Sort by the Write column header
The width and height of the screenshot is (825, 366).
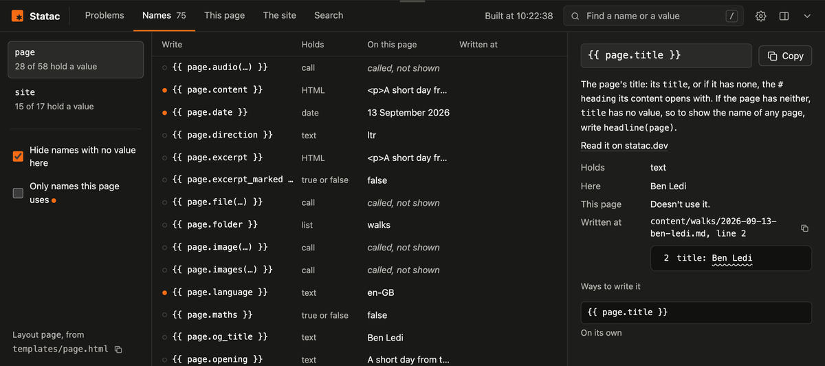tap(172, 44)
